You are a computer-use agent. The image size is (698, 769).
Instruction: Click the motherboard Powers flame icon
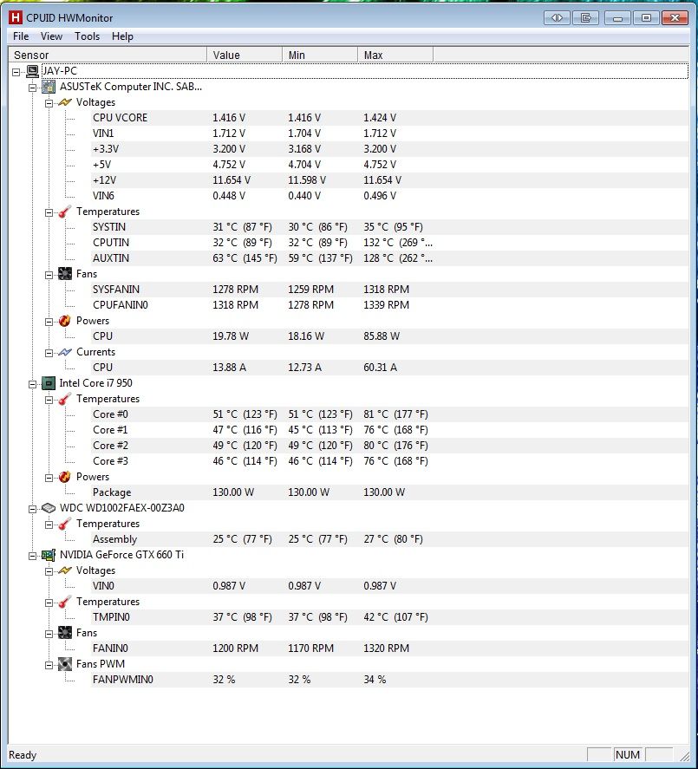pyautogui.click(x=65, y=321)
